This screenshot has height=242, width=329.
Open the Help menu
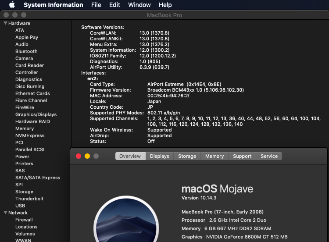(165, 5)
